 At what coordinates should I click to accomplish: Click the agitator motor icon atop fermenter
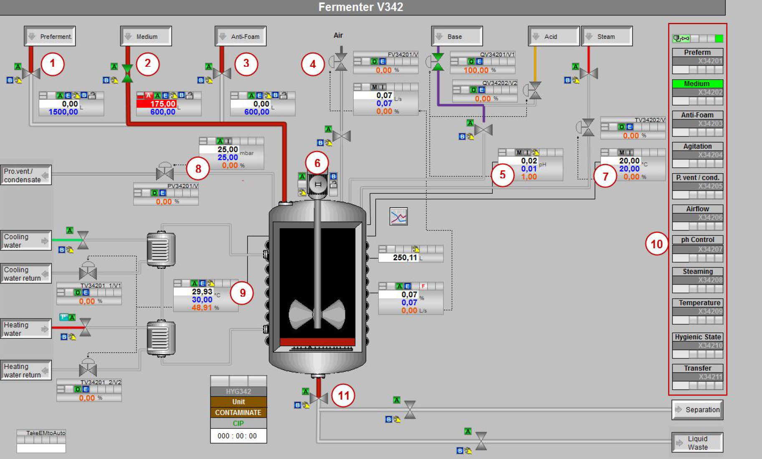318,184
